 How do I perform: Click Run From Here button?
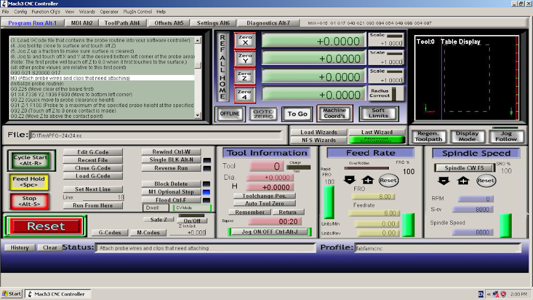[x=93, y=206]
